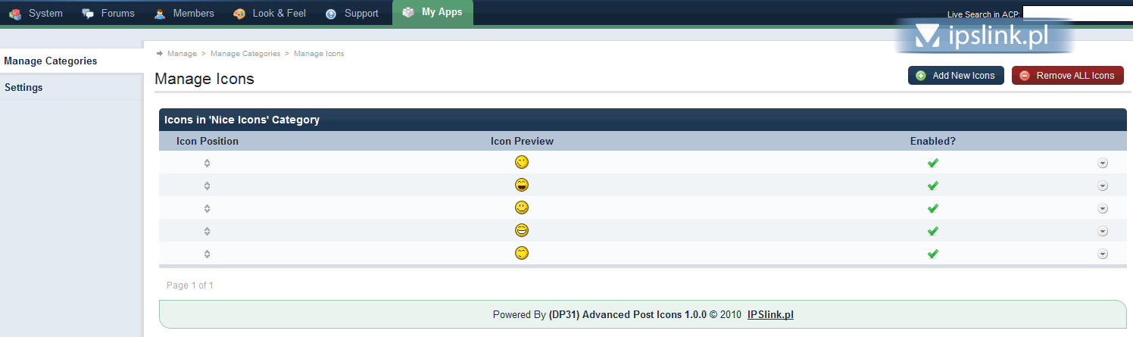
Task: Click the winking smiley icon preview
Action: coord(521,162)
